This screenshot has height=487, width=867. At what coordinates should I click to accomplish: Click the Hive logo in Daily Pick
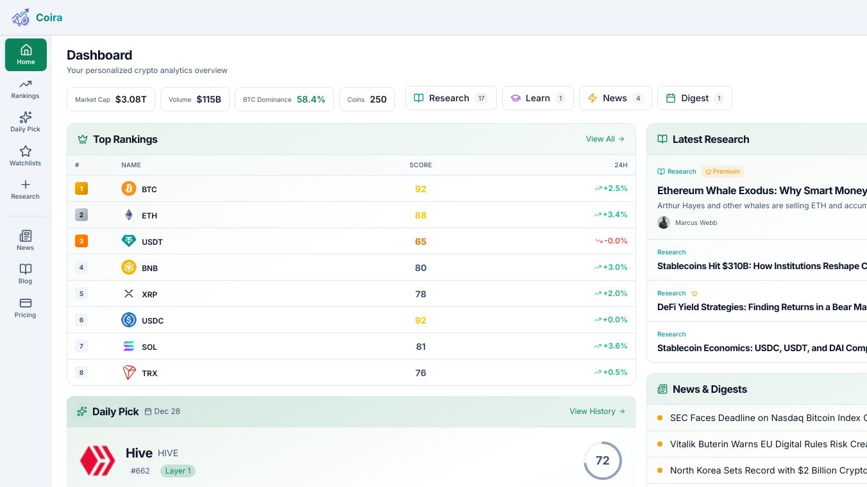pos(97,461)
